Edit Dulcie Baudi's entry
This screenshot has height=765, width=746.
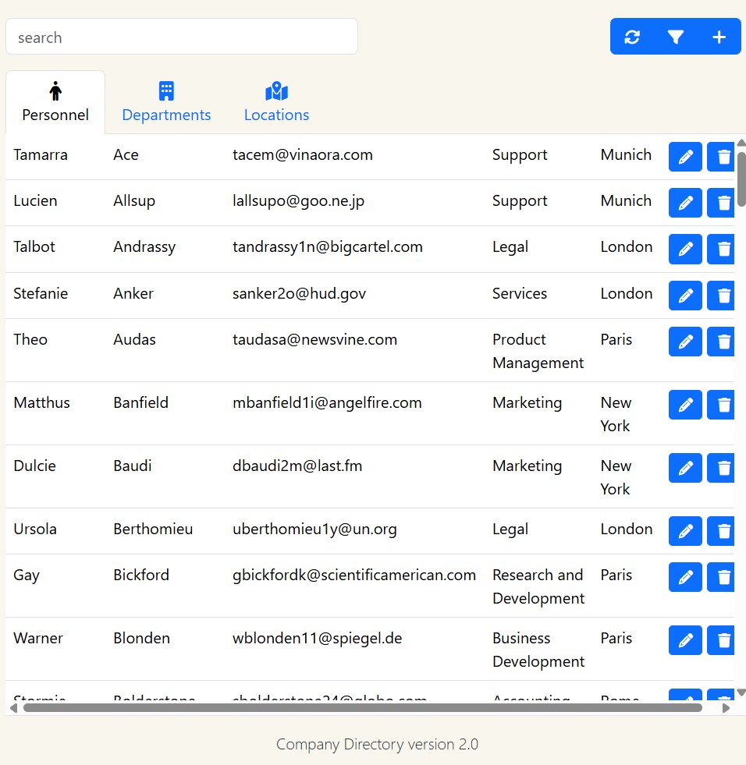pyautogui.click(x=685, y=468)
